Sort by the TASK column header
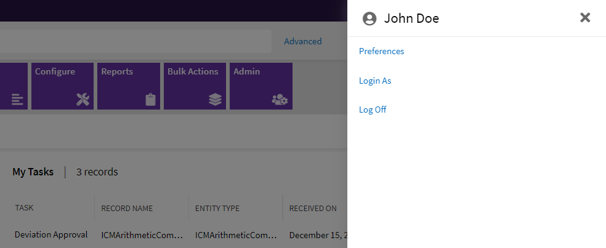Image resolution: width=606 pixels, height=248 pixels. [25, 208]
